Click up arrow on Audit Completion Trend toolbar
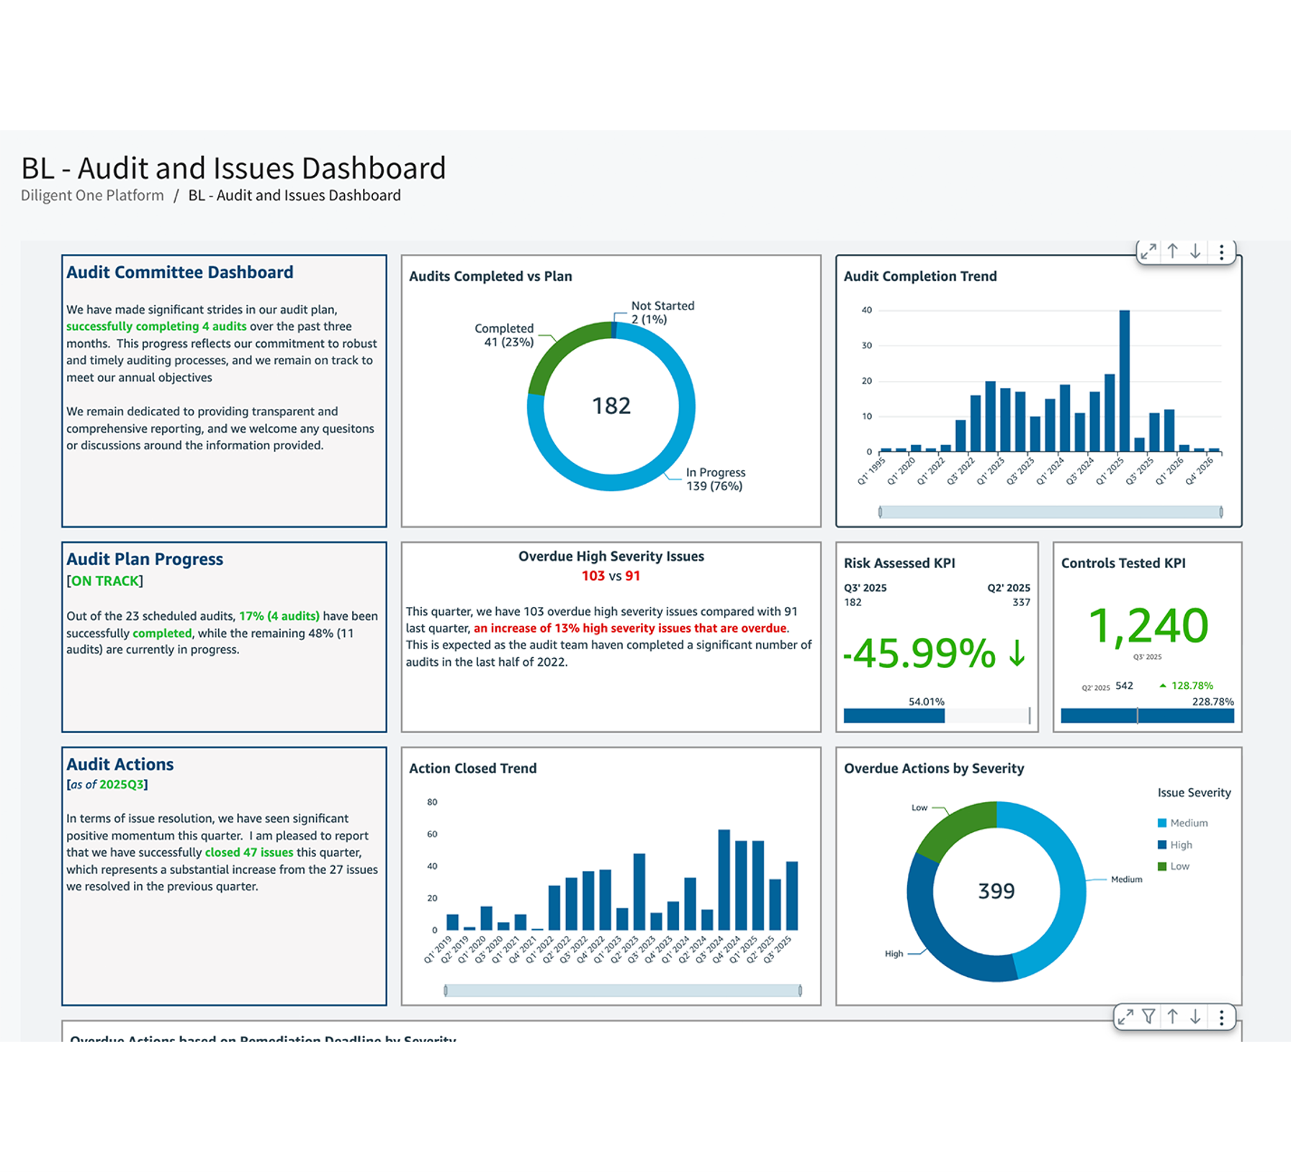1291x1172 pixels. 1173,251
